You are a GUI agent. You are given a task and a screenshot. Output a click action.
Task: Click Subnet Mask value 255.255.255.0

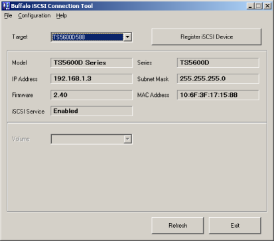tap(218, 79)
